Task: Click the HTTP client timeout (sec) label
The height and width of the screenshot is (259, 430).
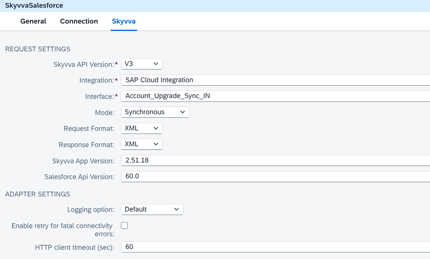Action: pyautogui.click(x=75, y=247)
